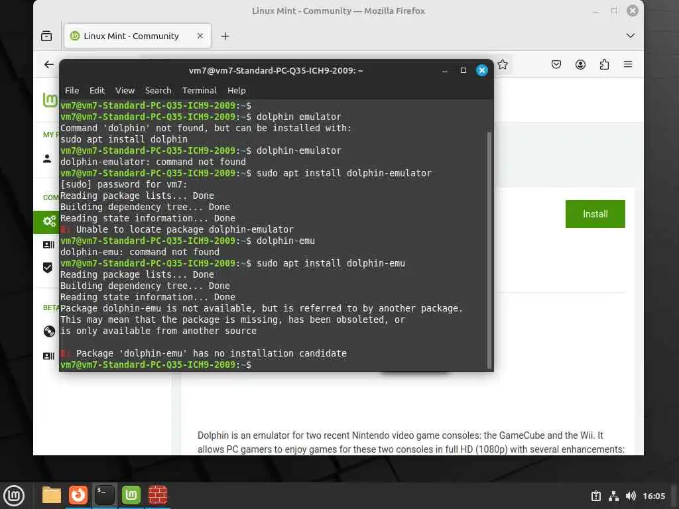Viewport: 679px width, 509px height.
Task: Open Firefox recent browsing icon beside the tab
Action: tap(46, 36)
